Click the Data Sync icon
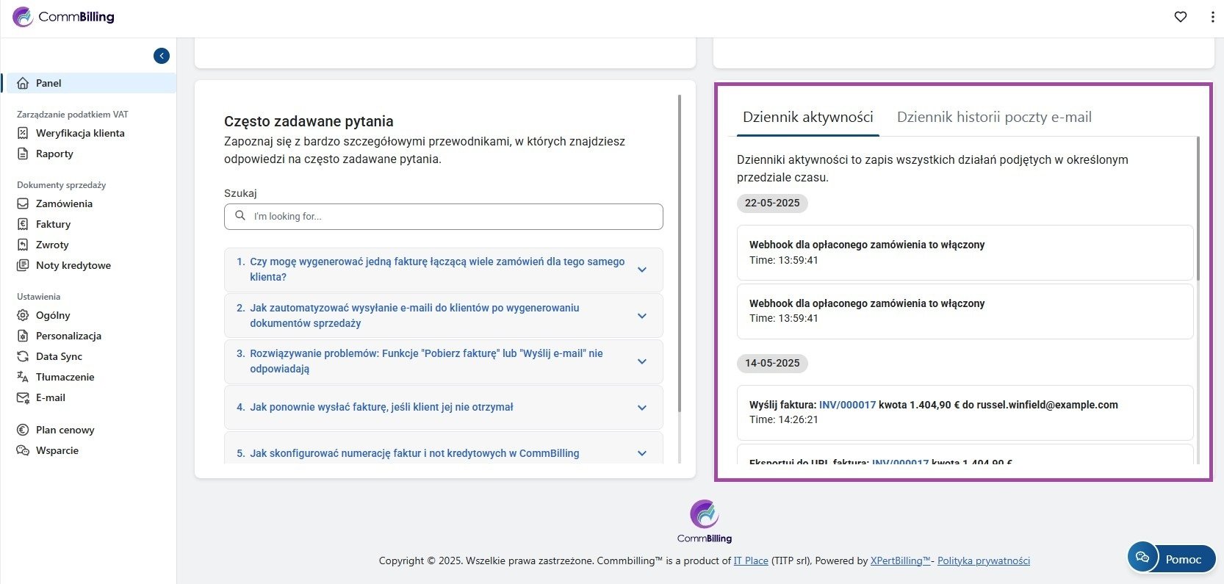1224x584 pixels. (23, 356)
